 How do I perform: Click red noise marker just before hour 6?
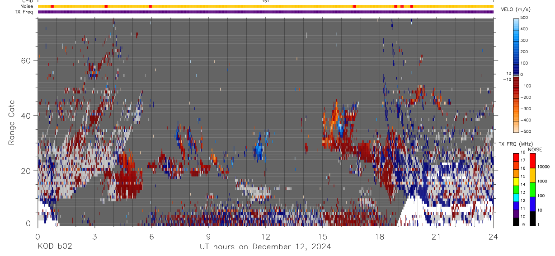click(150, 6)
